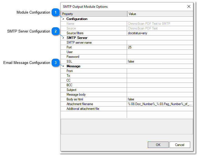
Task: Click the Cancel button
Action: pos(180,145)
